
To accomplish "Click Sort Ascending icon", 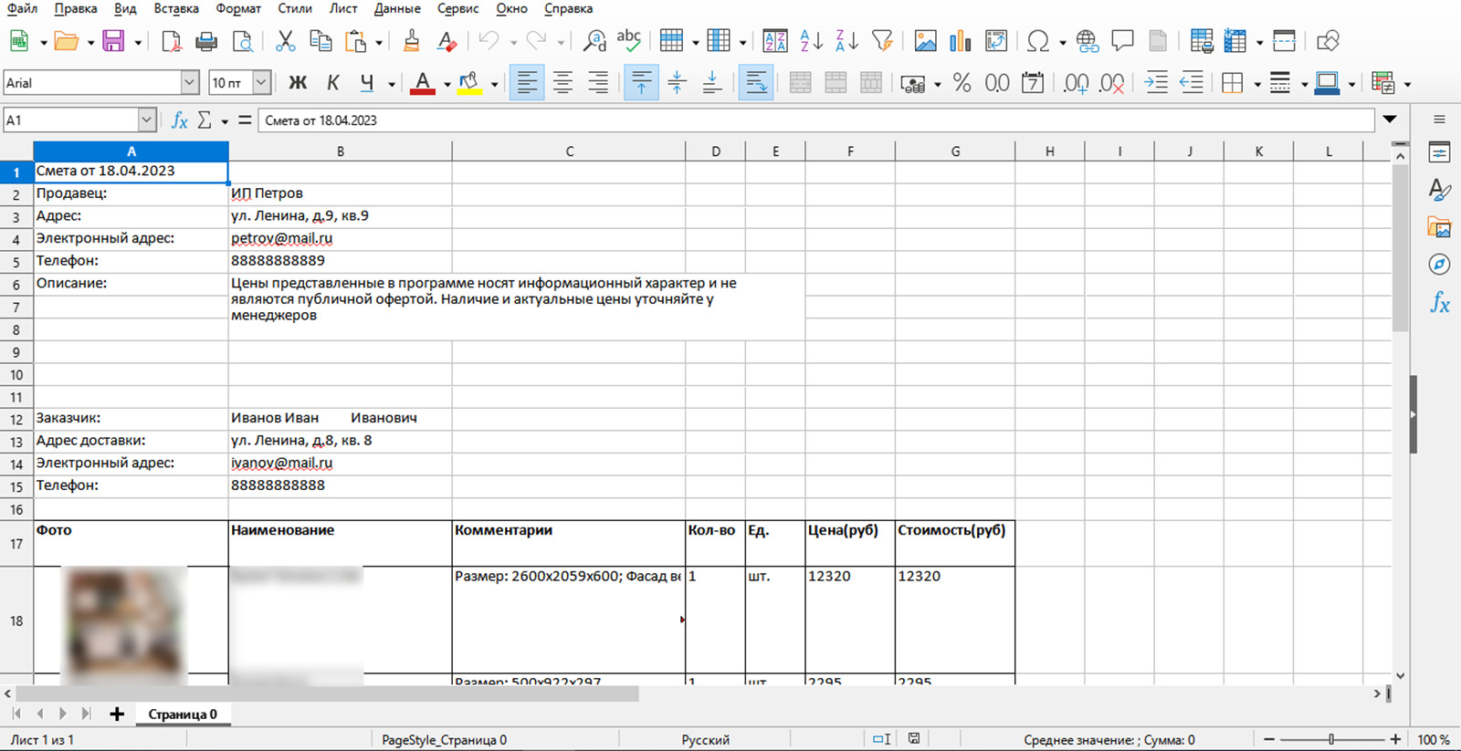I will pos(811,41).
